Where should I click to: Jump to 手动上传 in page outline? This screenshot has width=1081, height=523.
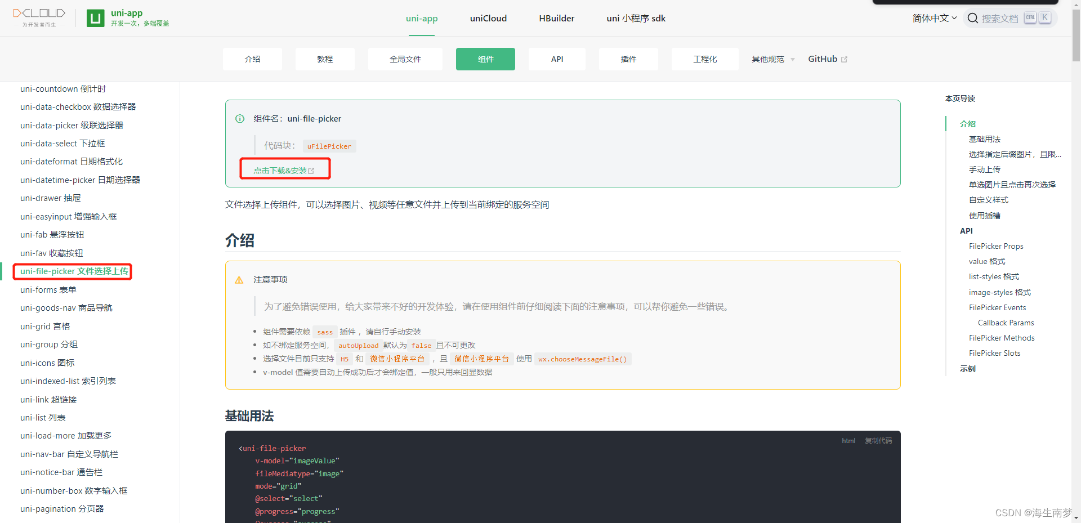click(985, 169)
